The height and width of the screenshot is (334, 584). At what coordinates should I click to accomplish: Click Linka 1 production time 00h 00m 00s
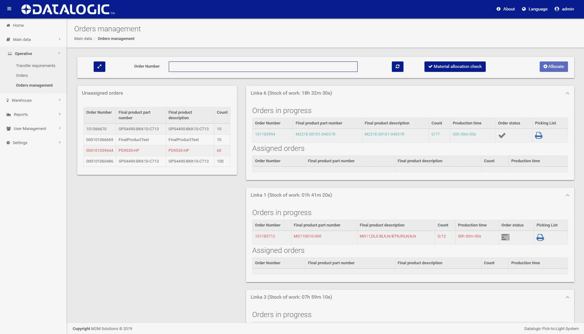[x=469, y=236]
